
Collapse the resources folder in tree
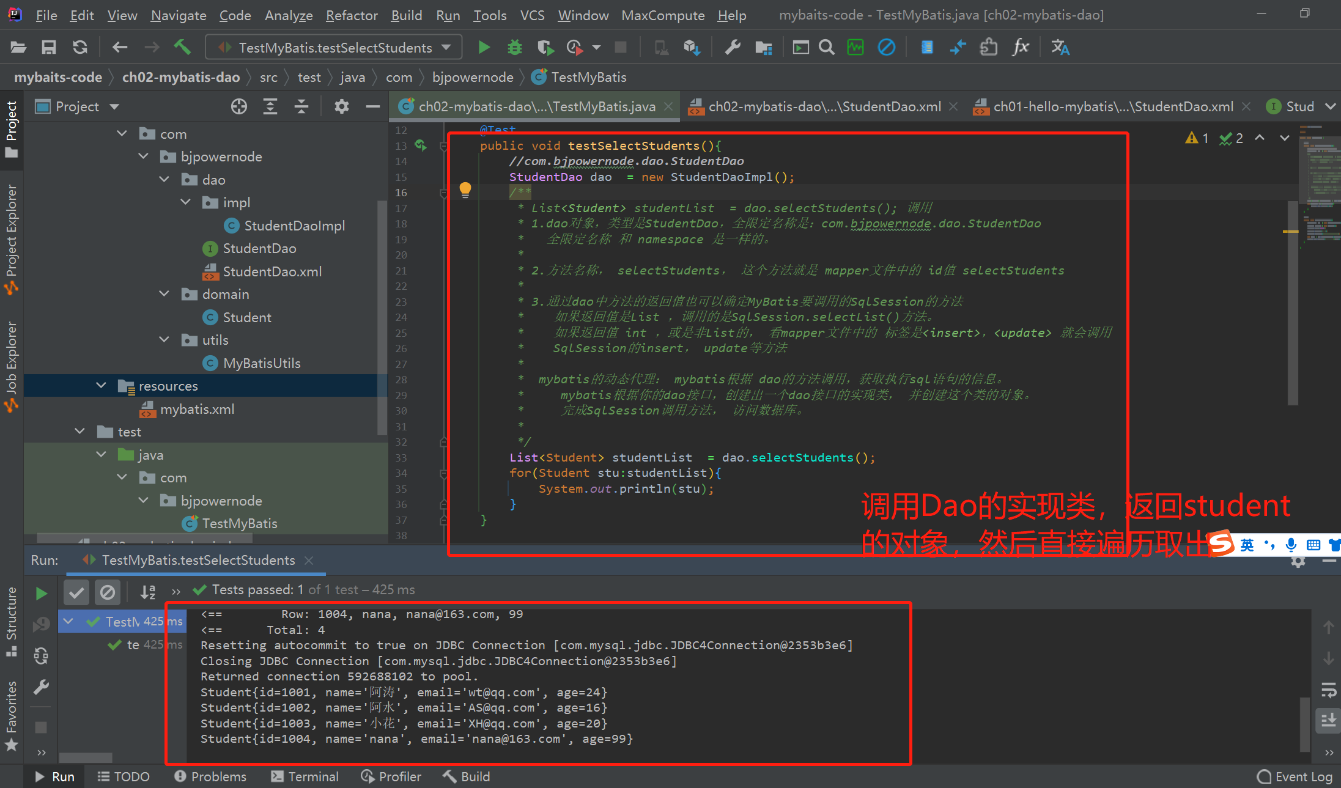102,386
